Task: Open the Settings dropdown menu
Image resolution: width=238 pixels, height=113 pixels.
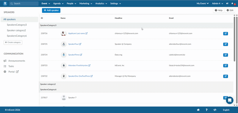Action: click(x=115, y=4)
